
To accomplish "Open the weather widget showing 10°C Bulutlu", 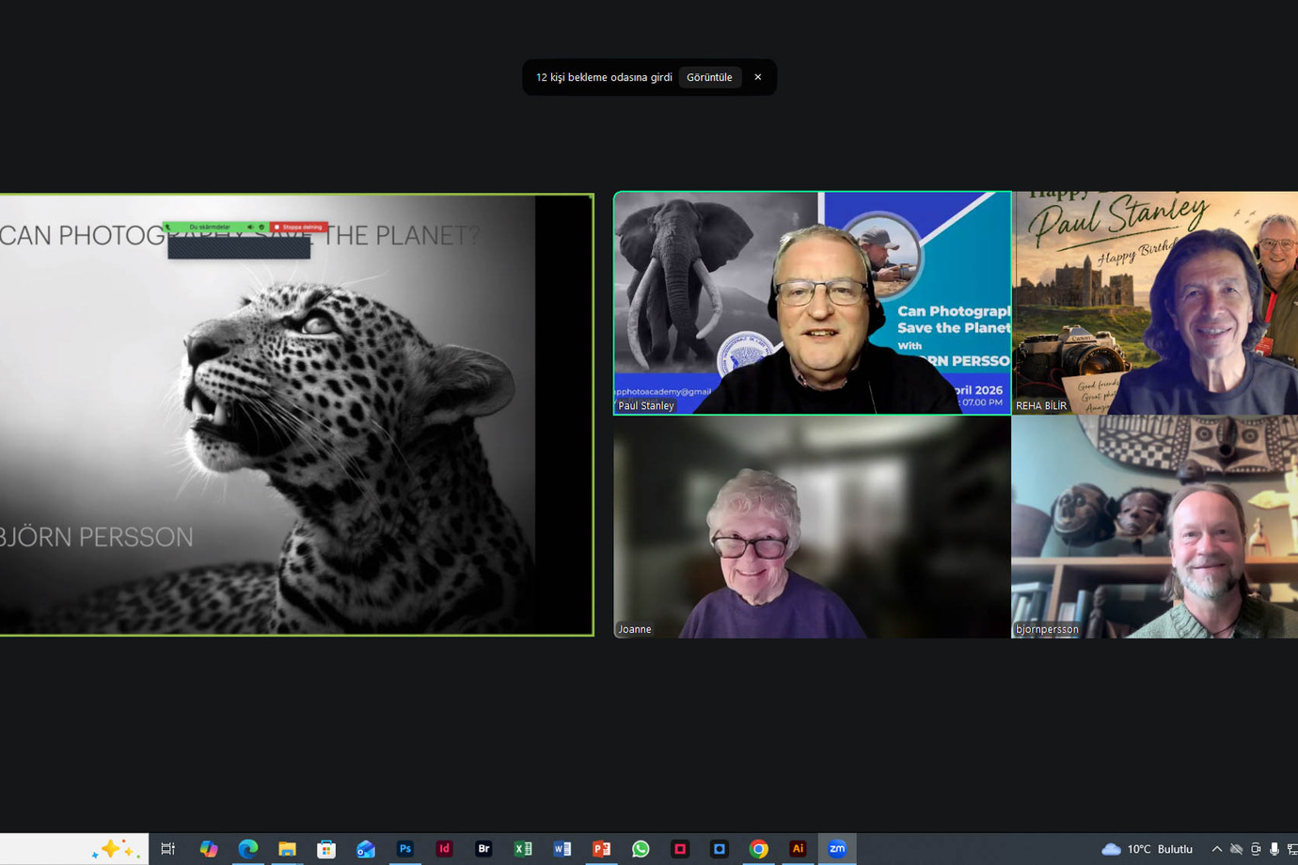I will [1148, 849].
